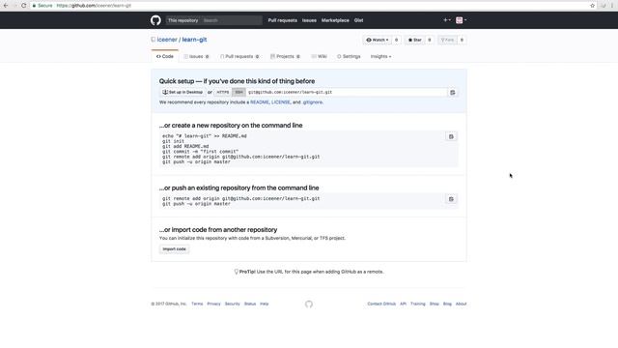The height and width of the screenshot is (348, 618).
Task: Click the browser address bar URL
Action: coord(94,6)
